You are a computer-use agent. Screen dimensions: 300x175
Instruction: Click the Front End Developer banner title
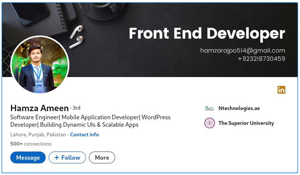(207, 34)
